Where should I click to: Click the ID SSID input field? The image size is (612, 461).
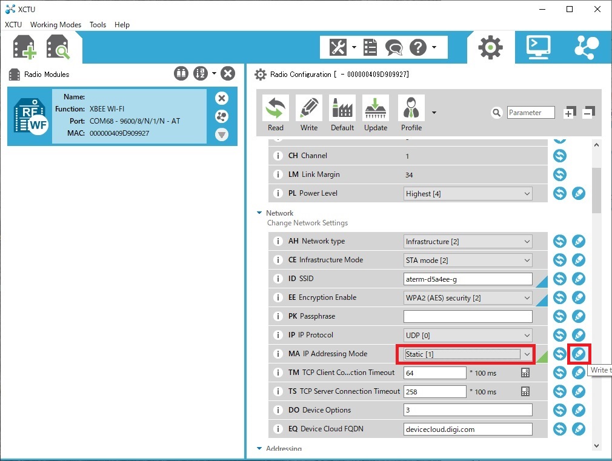pos(467,279)
